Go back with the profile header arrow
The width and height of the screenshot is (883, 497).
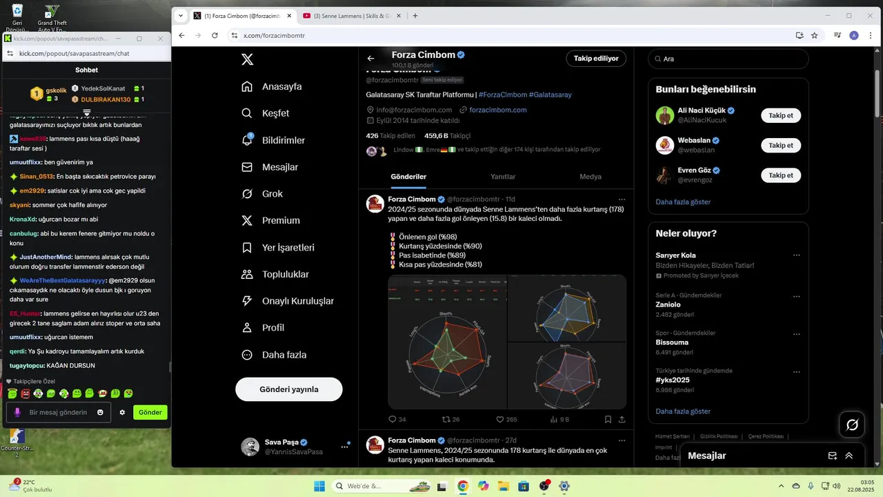point(370,59)
